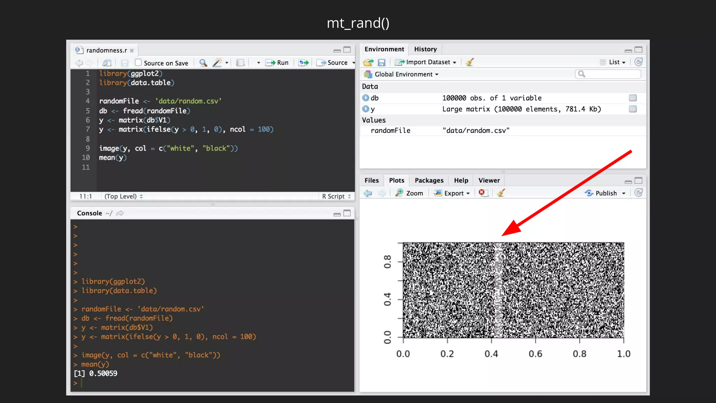The height and width of the screenshot is (403, 716).
Task: Click the magnifier Find/Replace icon in editor toolbar
Action: coord(203,63)
